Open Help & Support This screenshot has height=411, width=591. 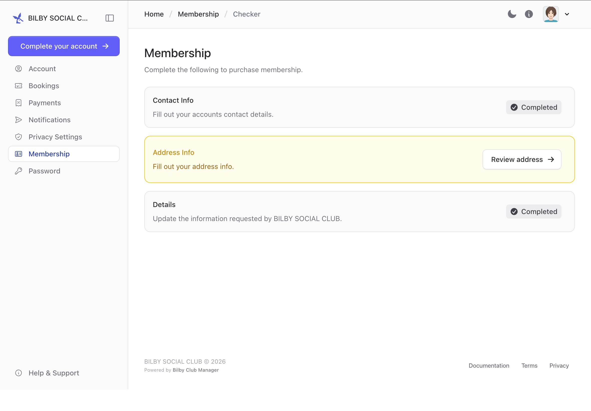[x=64, y=373]
